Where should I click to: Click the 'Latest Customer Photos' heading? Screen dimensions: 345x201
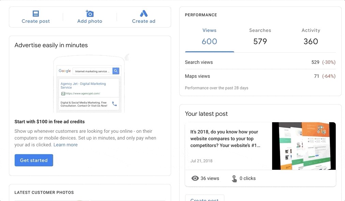(44, 193)
